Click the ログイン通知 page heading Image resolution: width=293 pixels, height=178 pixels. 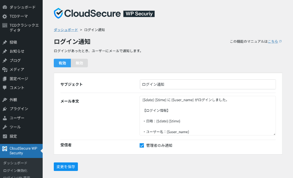tap(72, 42)
